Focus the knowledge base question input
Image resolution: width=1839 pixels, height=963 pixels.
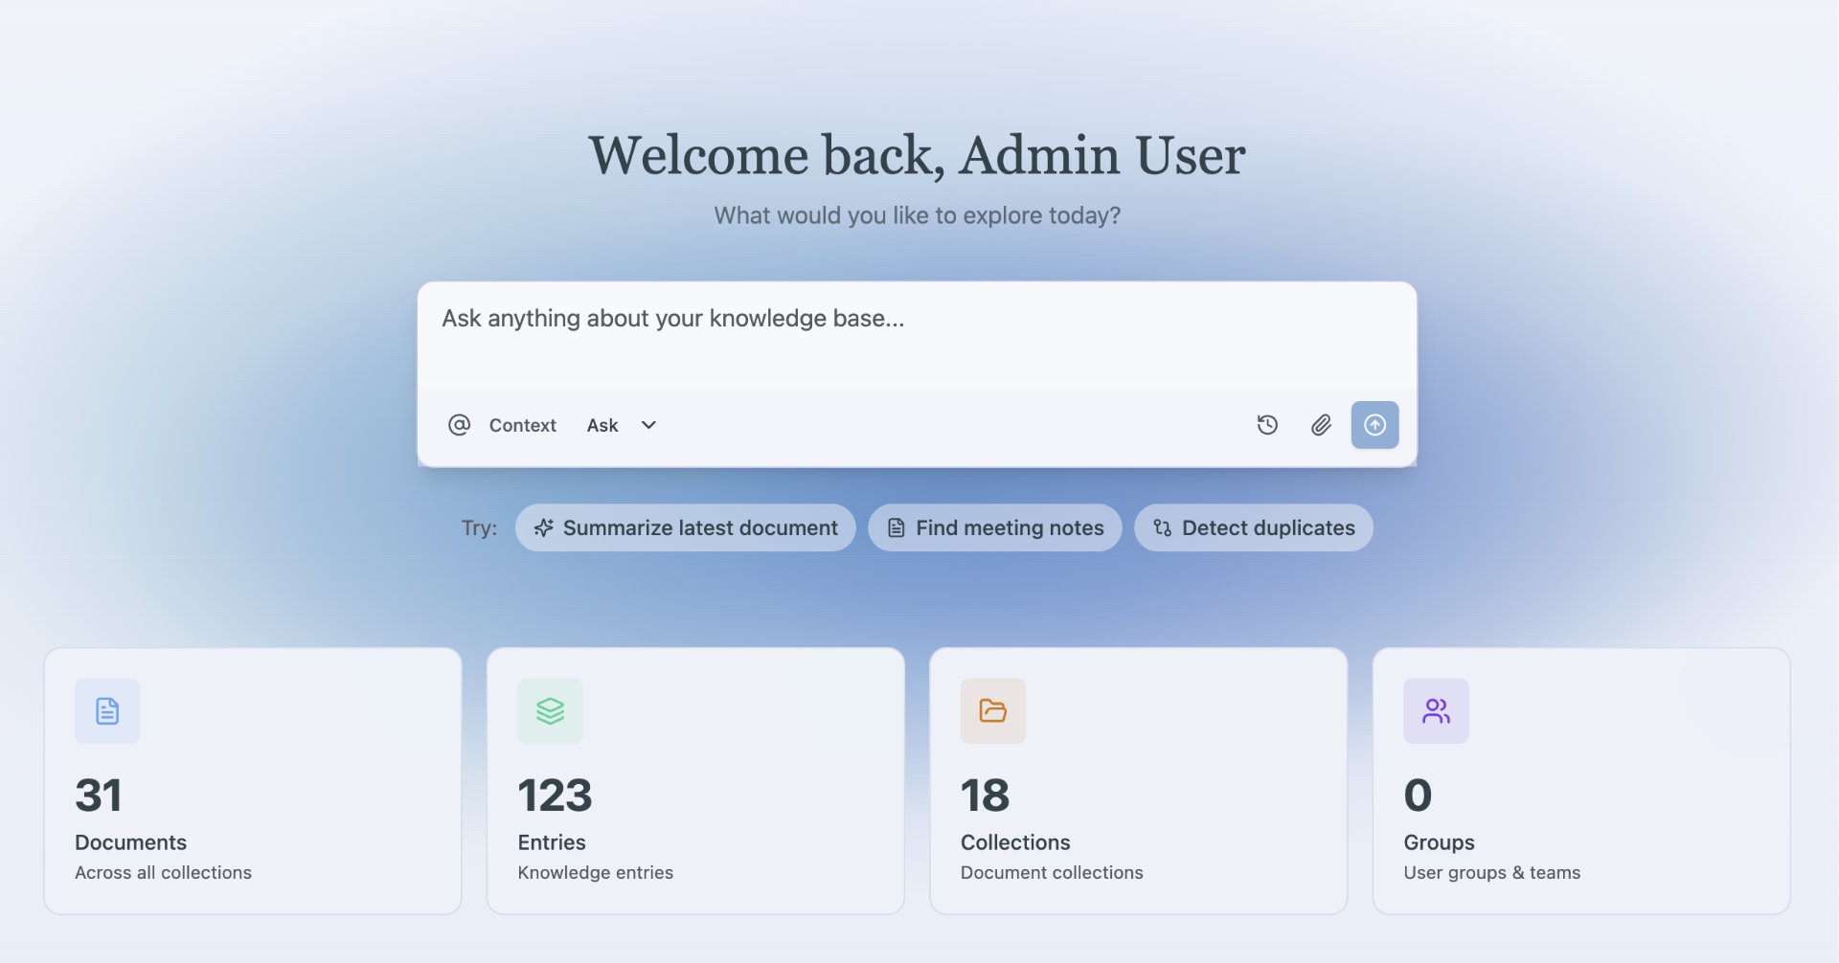[916, 335]
